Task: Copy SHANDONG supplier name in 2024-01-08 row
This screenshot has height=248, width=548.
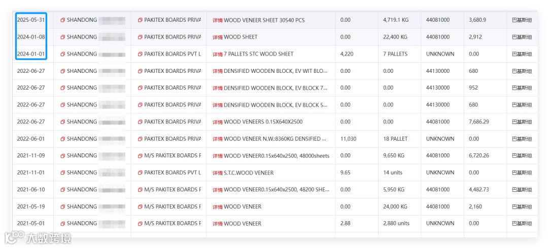Action: click(x=63, y=37)
